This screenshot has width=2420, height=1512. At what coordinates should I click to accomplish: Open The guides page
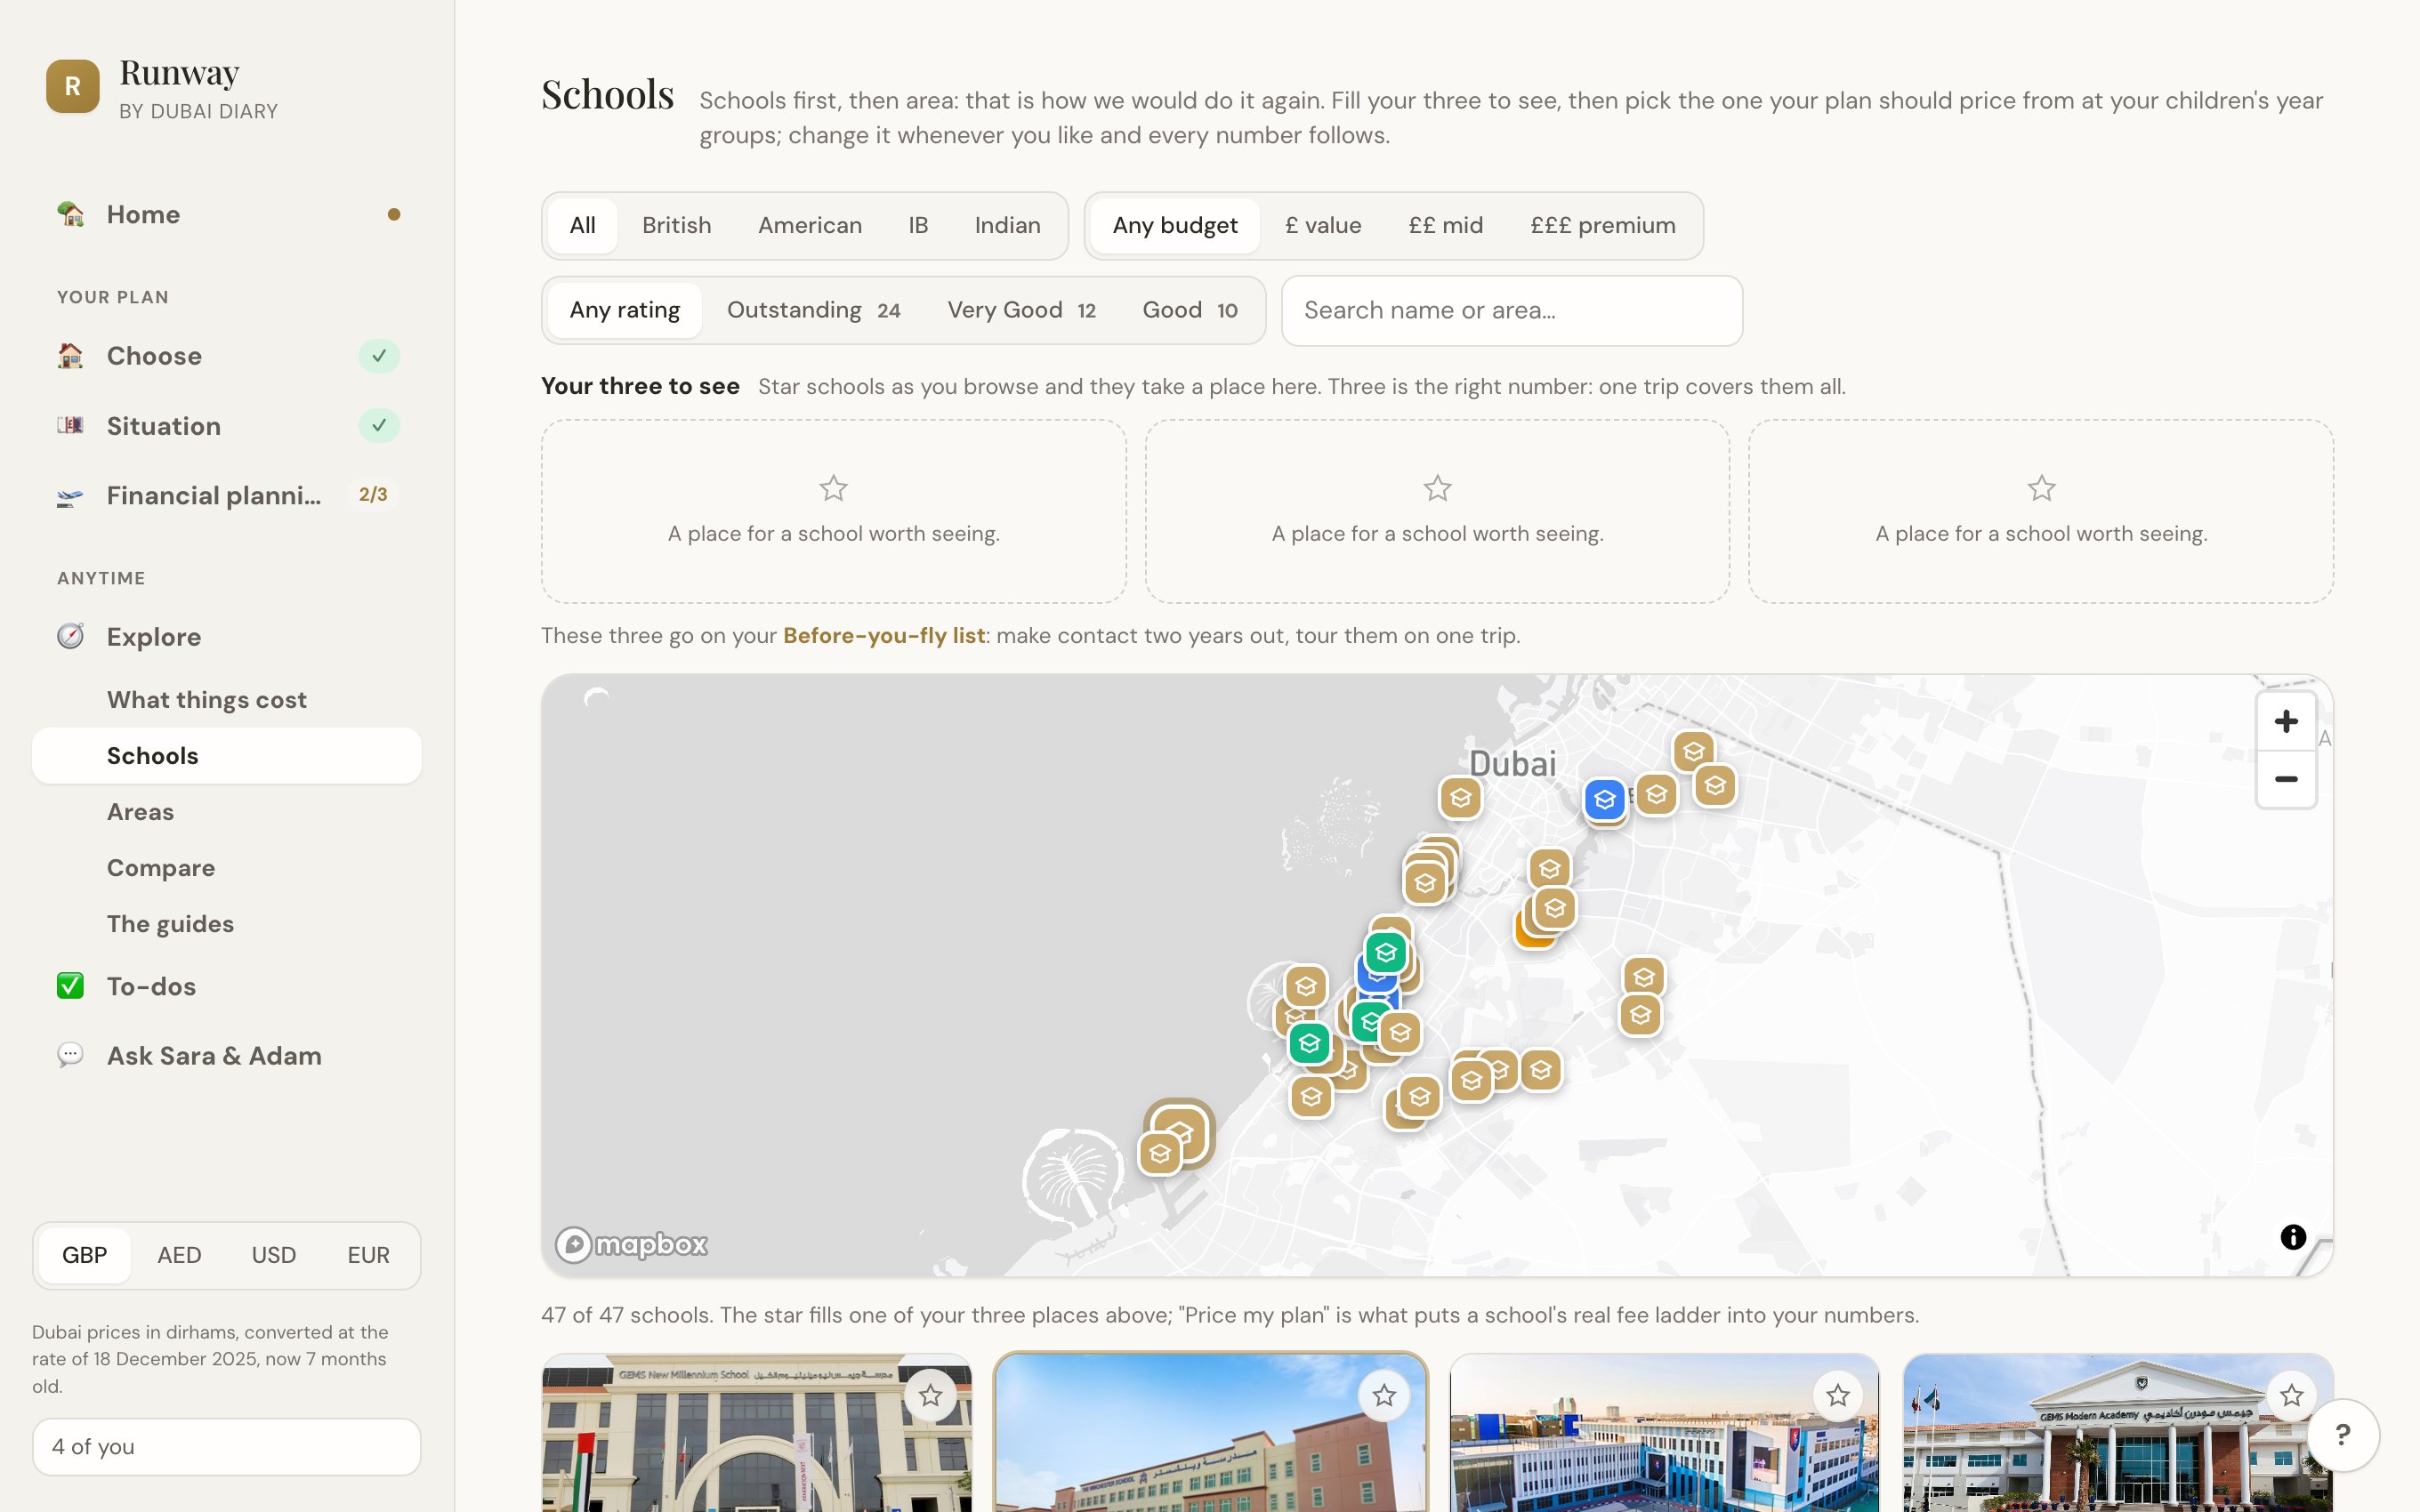pyautogui.click(x=226, y=924)
